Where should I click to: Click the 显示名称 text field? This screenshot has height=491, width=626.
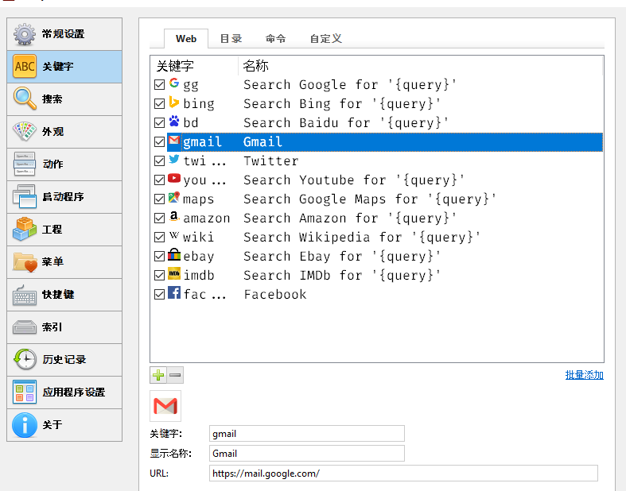[x=307, y=454]
